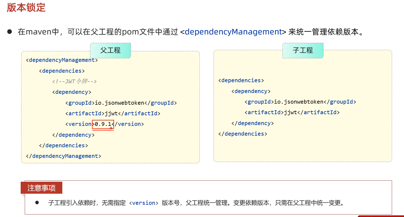Select jjwt artifactId line in the 子工程 box

click(292, 112)
